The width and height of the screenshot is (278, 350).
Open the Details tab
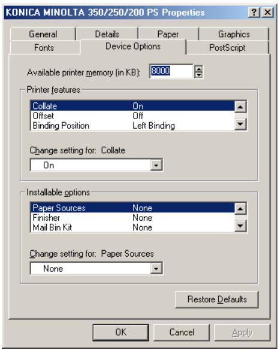107,34
